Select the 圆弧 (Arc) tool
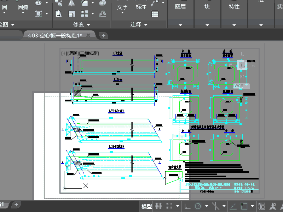 [x=23, y=7]
